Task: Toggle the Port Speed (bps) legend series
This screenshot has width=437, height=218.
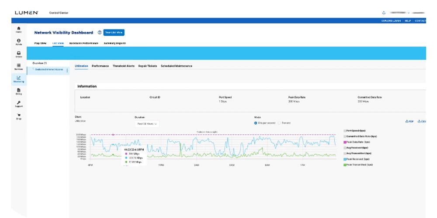Action: [354, 131]
